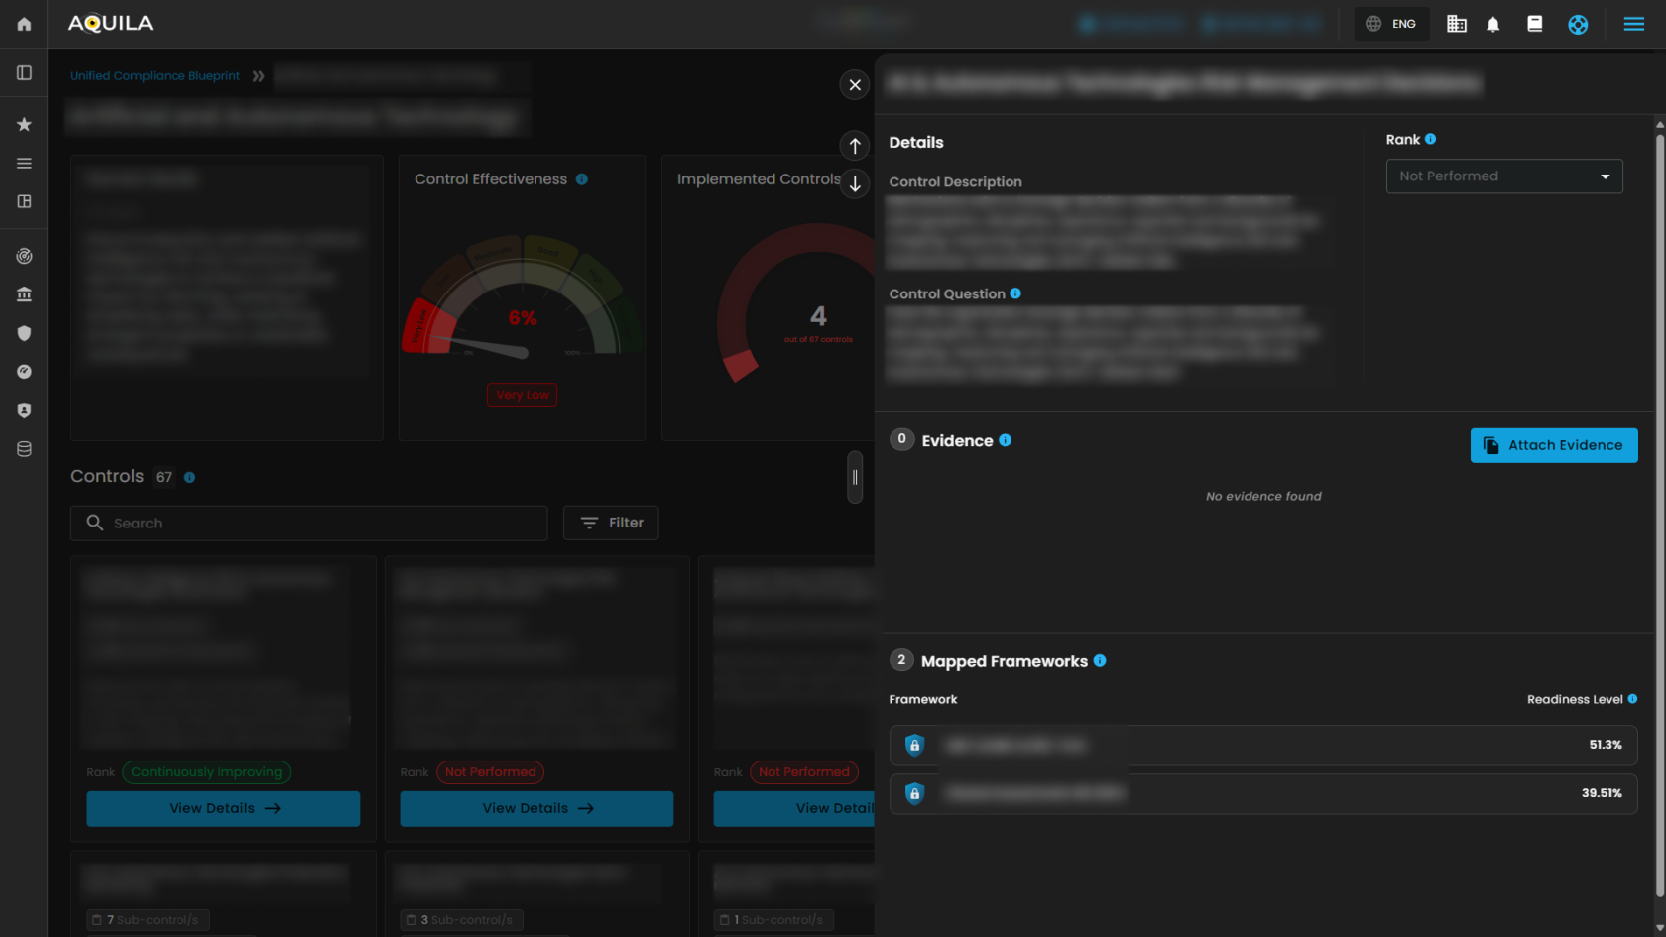1666x937 pixels.
Task: Click the notifications bell icon
Action: pyautogui.click(x=1492, y=24)
